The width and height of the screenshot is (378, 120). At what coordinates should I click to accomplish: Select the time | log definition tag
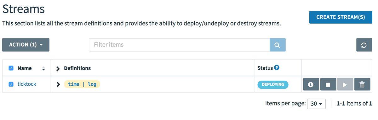[x=82, y=84]
